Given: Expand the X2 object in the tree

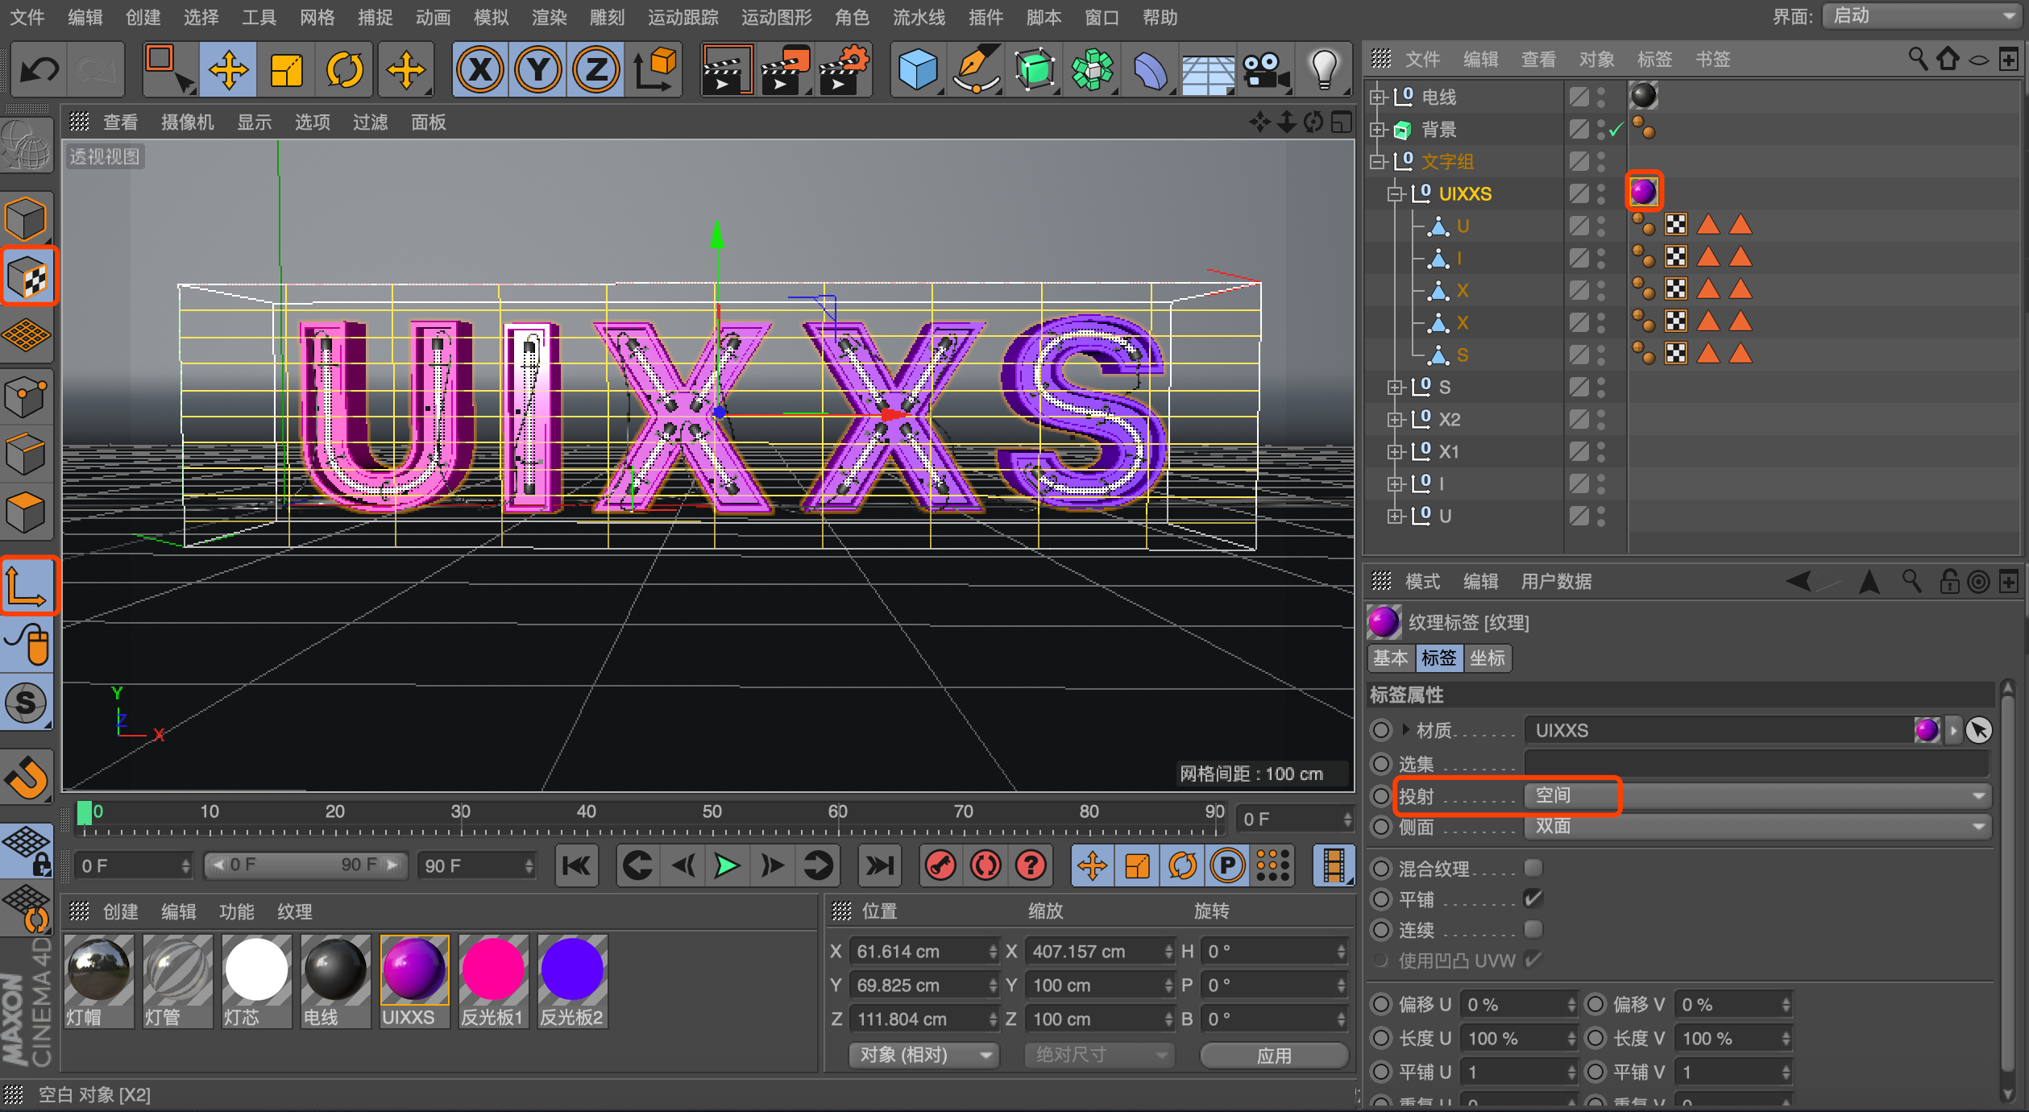Looking at the screenshot, I should tap(1395, 420).
